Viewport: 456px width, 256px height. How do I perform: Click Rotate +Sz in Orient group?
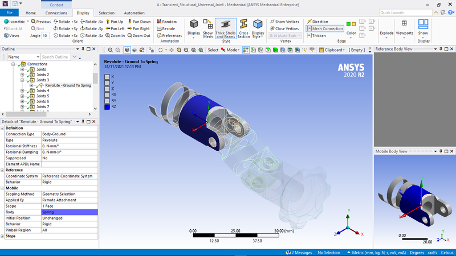pos(66,35)
